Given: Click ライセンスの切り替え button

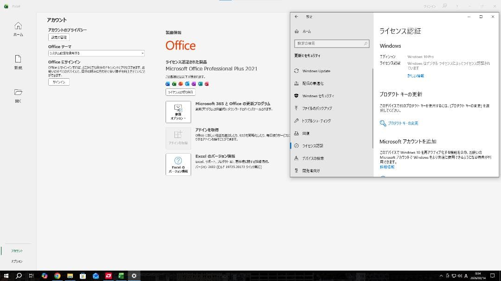Looking at the screenshot, I should (180, 92).
